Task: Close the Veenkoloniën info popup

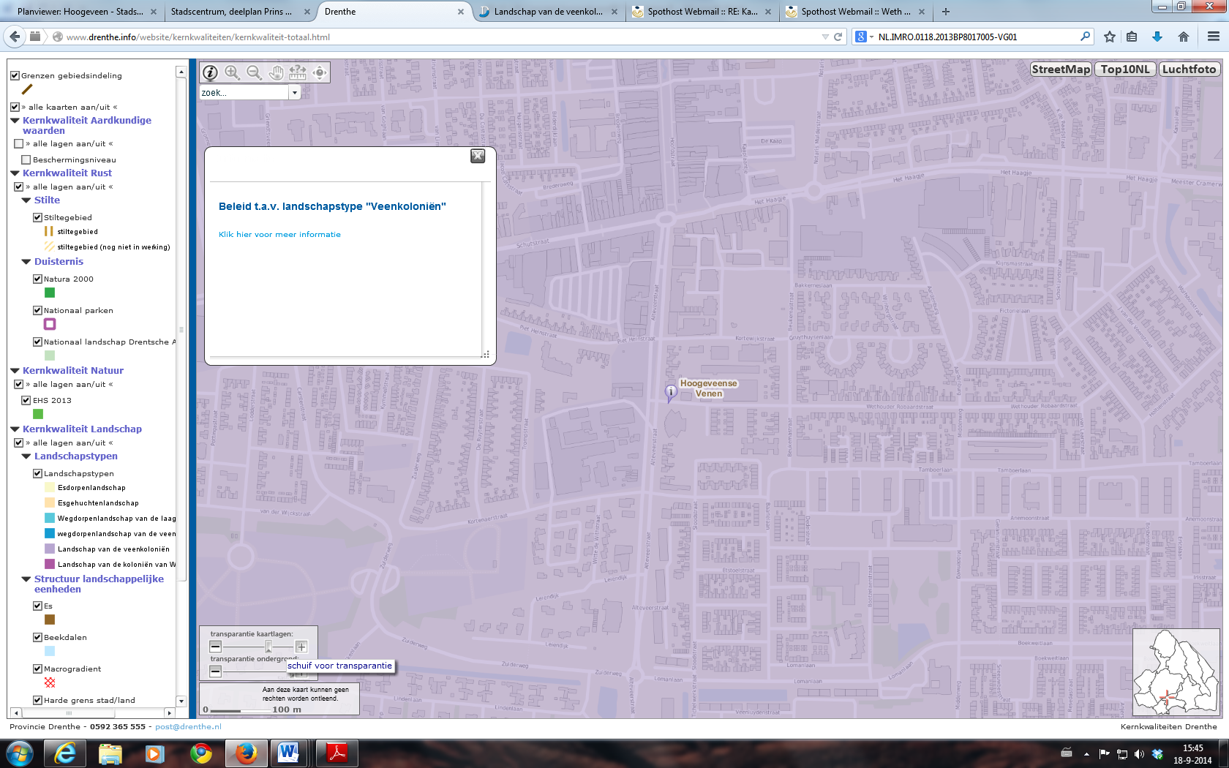Action: [478, 156]
